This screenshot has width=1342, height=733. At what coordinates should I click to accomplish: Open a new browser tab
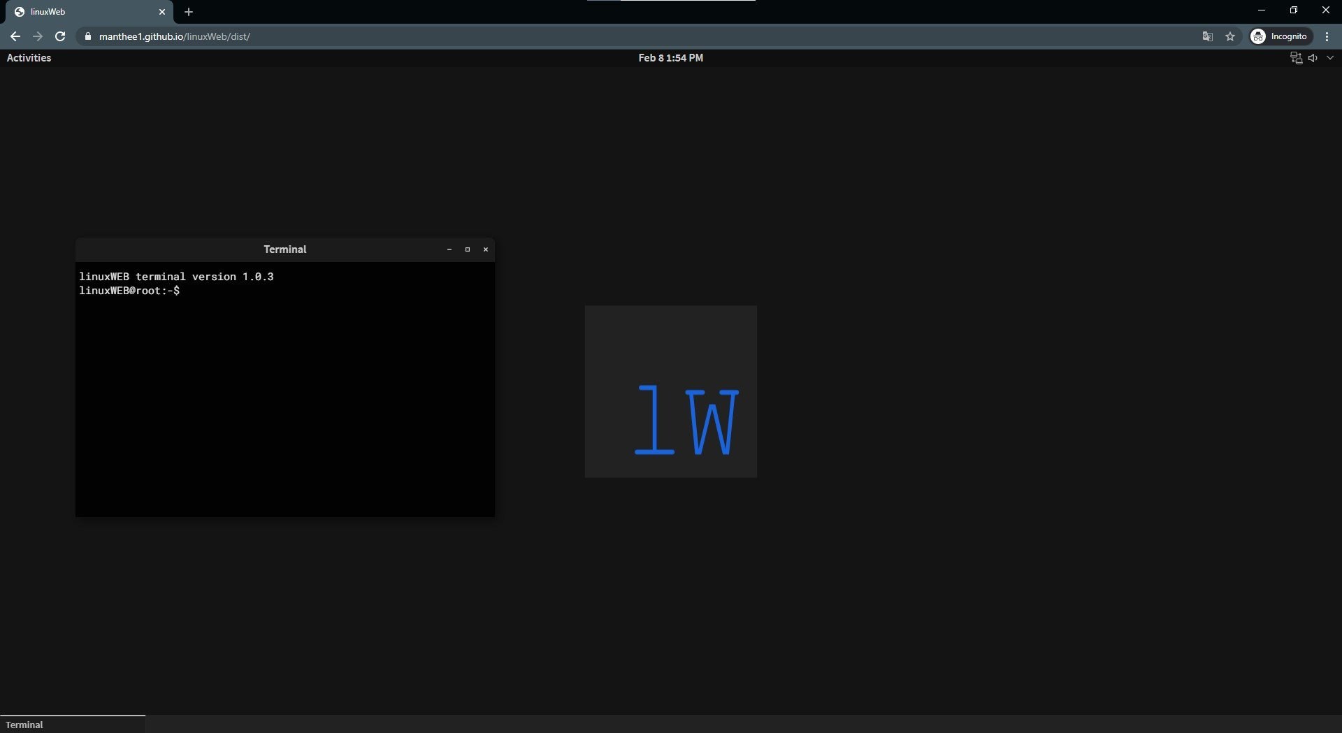(x=188, y=12)
